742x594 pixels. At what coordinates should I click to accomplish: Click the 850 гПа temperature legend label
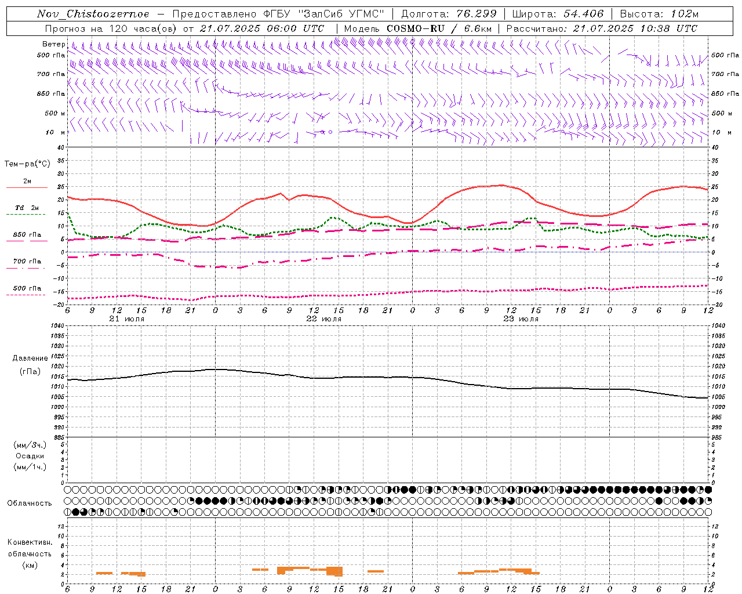pyautogui.click(x=27, y=235)
